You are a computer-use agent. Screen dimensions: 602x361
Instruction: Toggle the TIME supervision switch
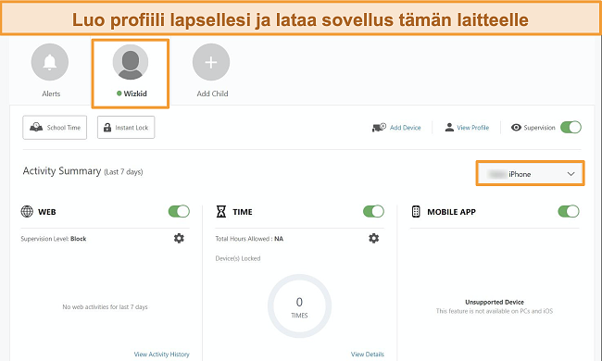(373, 211)
